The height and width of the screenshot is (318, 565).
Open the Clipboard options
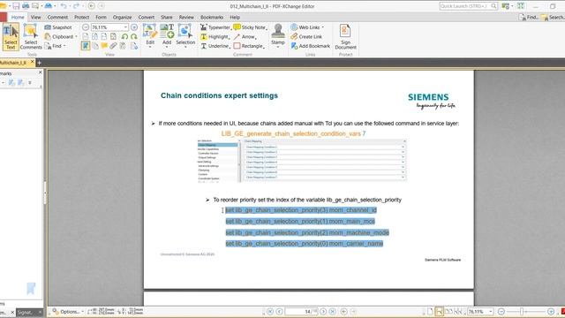point(61,37)
